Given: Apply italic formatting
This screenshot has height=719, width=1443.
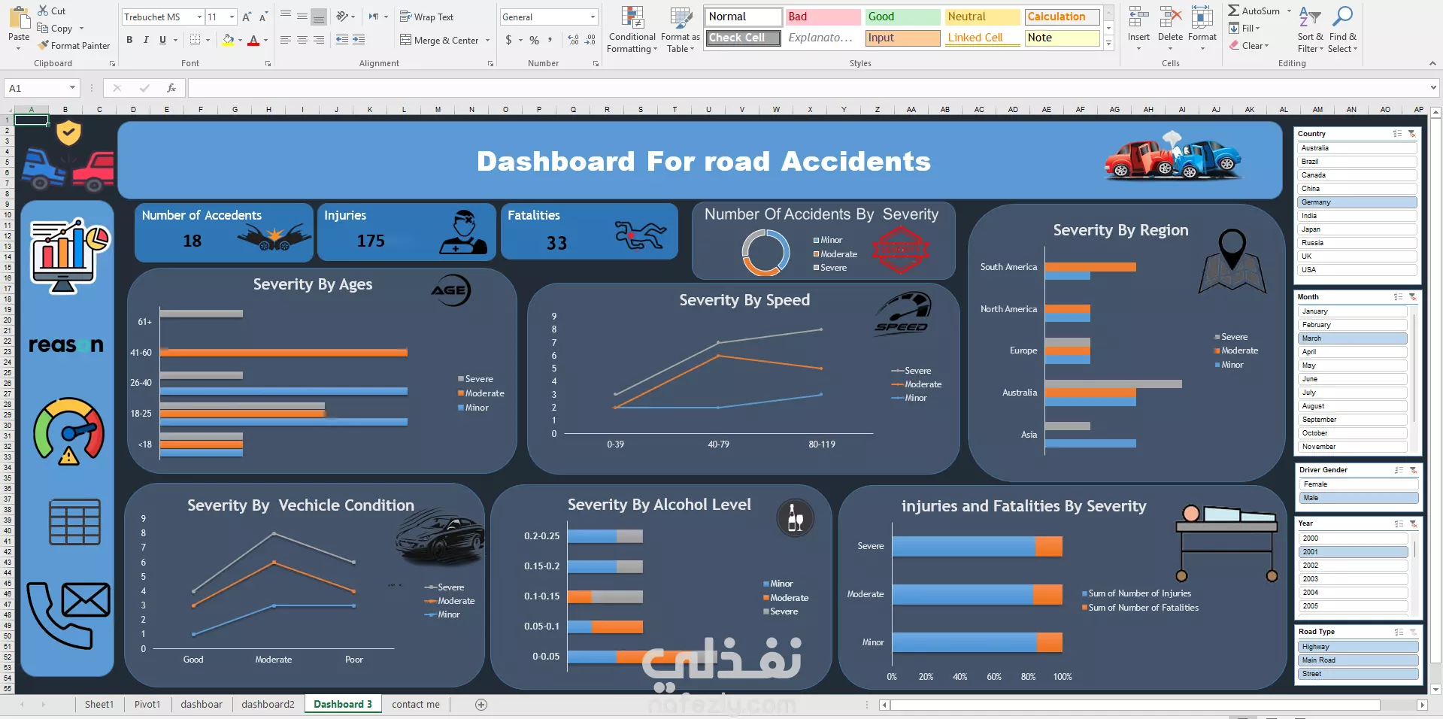Looking at the screenshot, I should click(146, 40).
